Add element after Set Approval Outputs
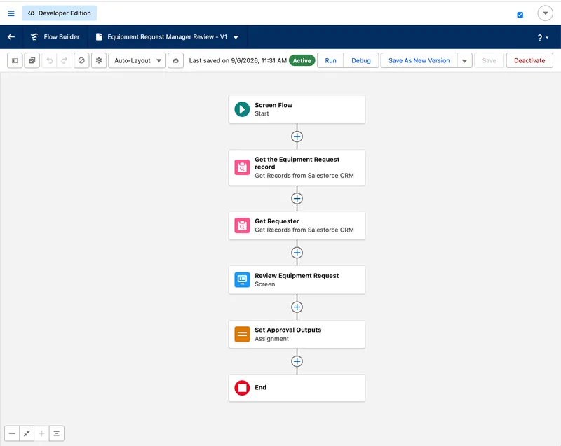561x446 pixels. point(297,361)
